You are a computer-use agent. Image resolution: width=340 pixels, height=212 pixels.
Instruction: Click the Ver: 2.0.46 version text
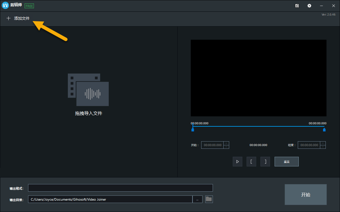click(x=328, y=15)
